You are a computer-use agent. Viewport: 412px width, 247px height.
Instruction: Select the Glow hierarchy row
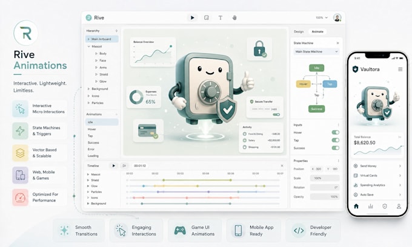point(102,82)
